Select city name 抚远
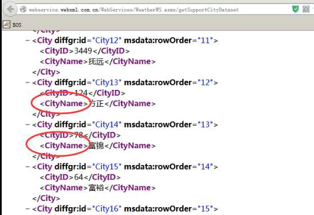Viewport: 314px width, 215px height. click(x=96, y=62)
